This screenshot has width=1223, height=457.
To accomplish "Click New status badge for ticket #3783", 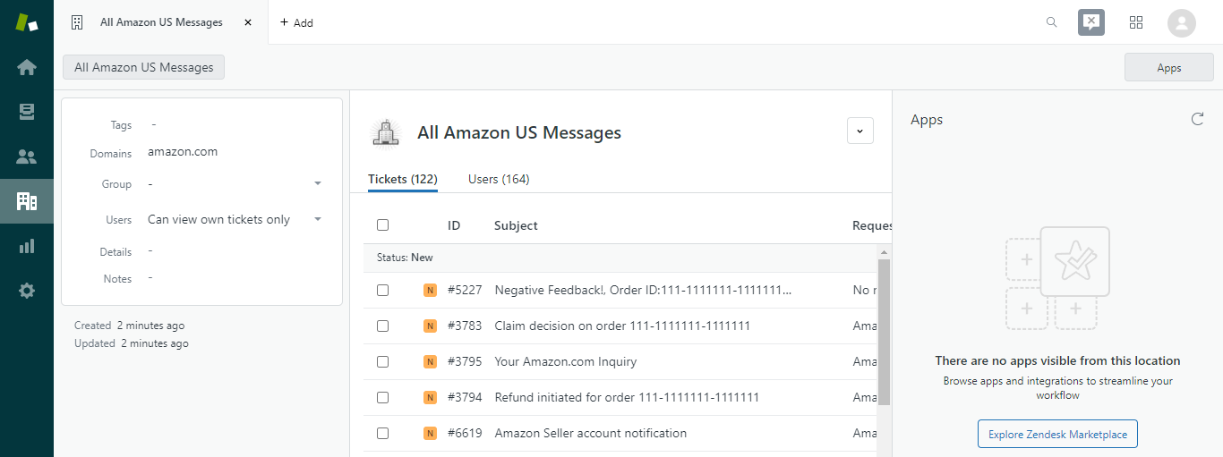I will (x=430, y=326).
